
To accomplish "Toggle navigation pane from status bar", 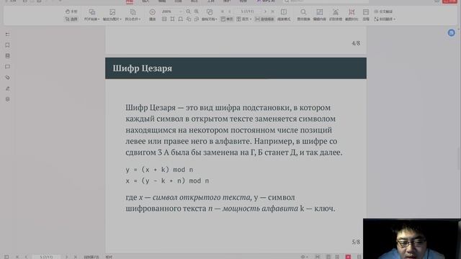I will [6, 257].
